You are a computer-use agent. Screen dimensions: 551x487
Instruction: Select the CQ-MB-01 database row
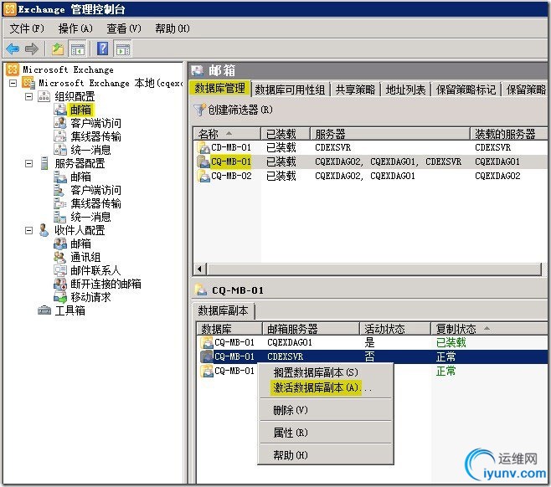pyautogui.click(x=370, y=161)
